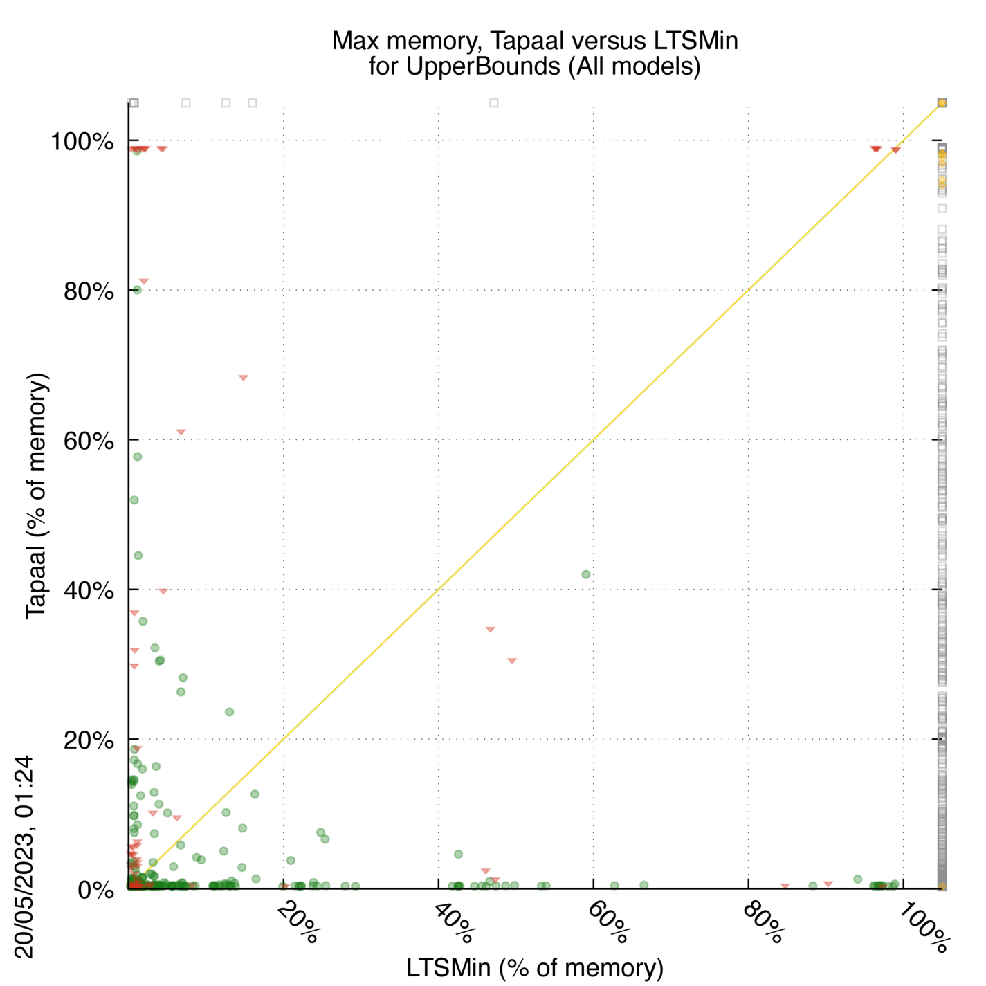Click the red triangle near 49% LTSMin, 30% Tapaal
Screen dimensions: 986x986
pos(511,661)
